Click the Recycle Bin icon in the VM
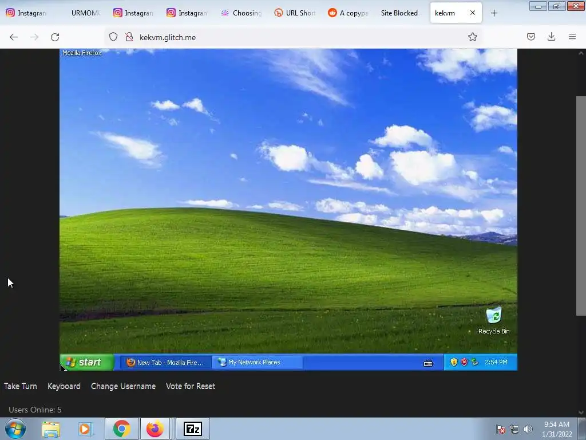 pyautogui.click(x=494, y=321)
